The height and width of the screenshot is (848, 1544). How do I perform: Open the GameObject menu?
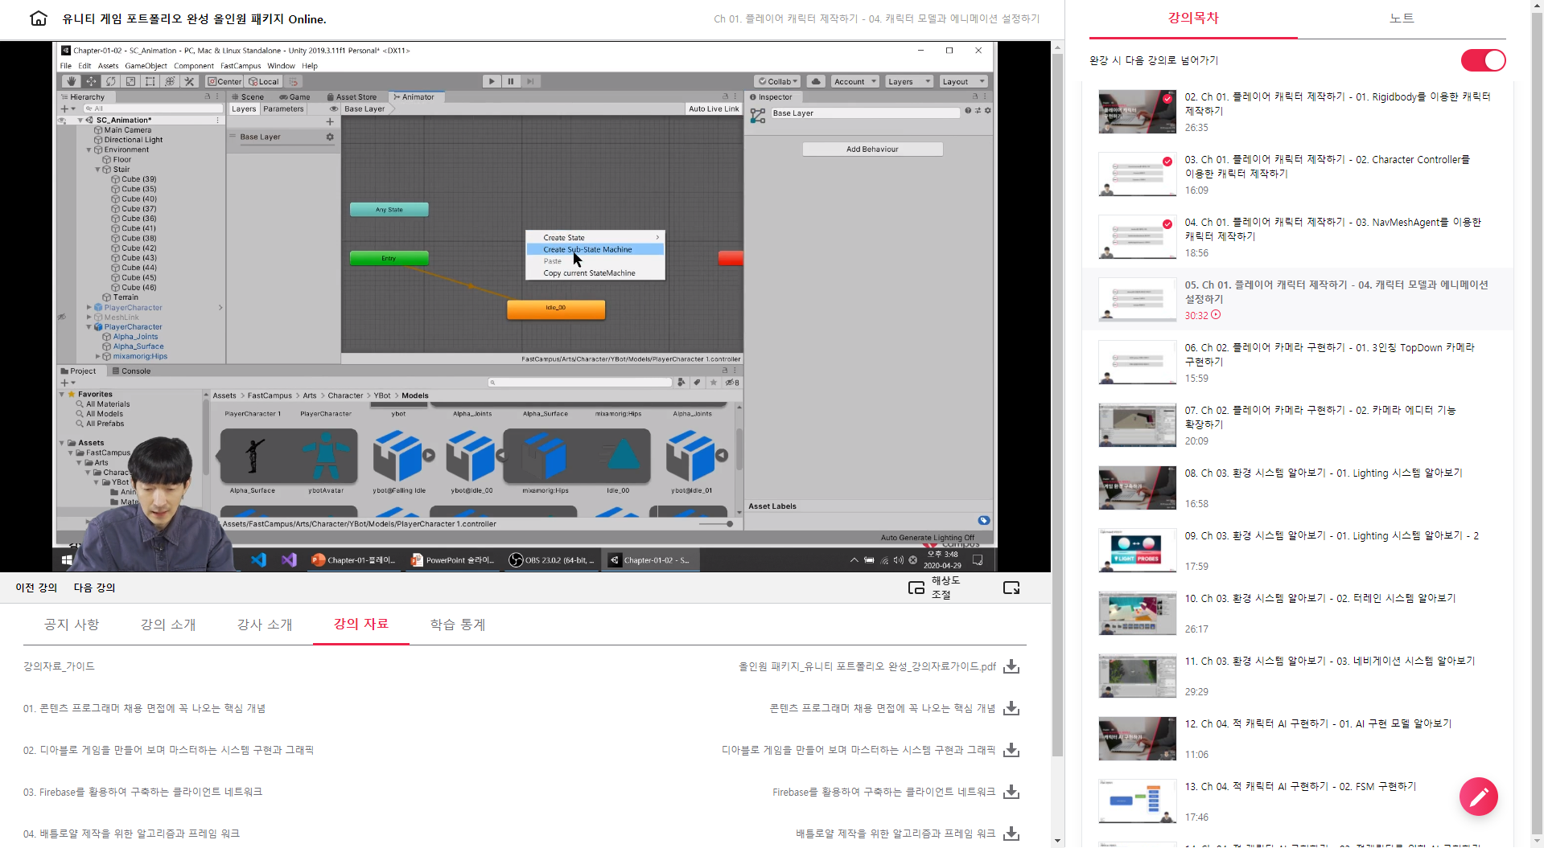click(146, 66)
